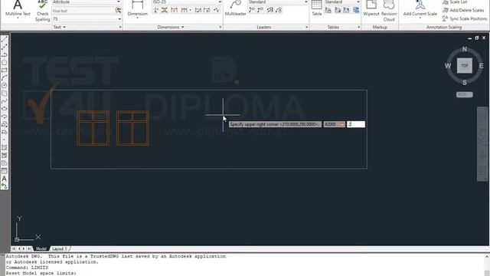Click the Multiline Text tool
This screenshot has width=490, height=276.
pos(18,8)
